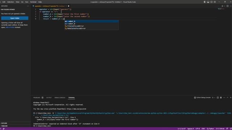Switch to the OUTPUT panel tab
This screenshot has height=130, width=232.
pos(49,97)
